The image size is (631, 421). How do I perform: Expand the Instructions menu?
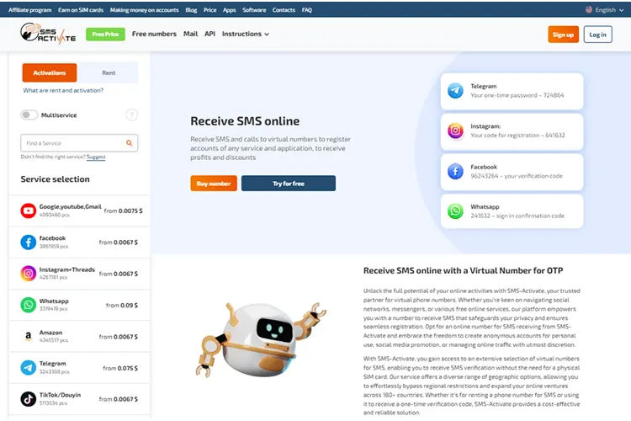245,34
